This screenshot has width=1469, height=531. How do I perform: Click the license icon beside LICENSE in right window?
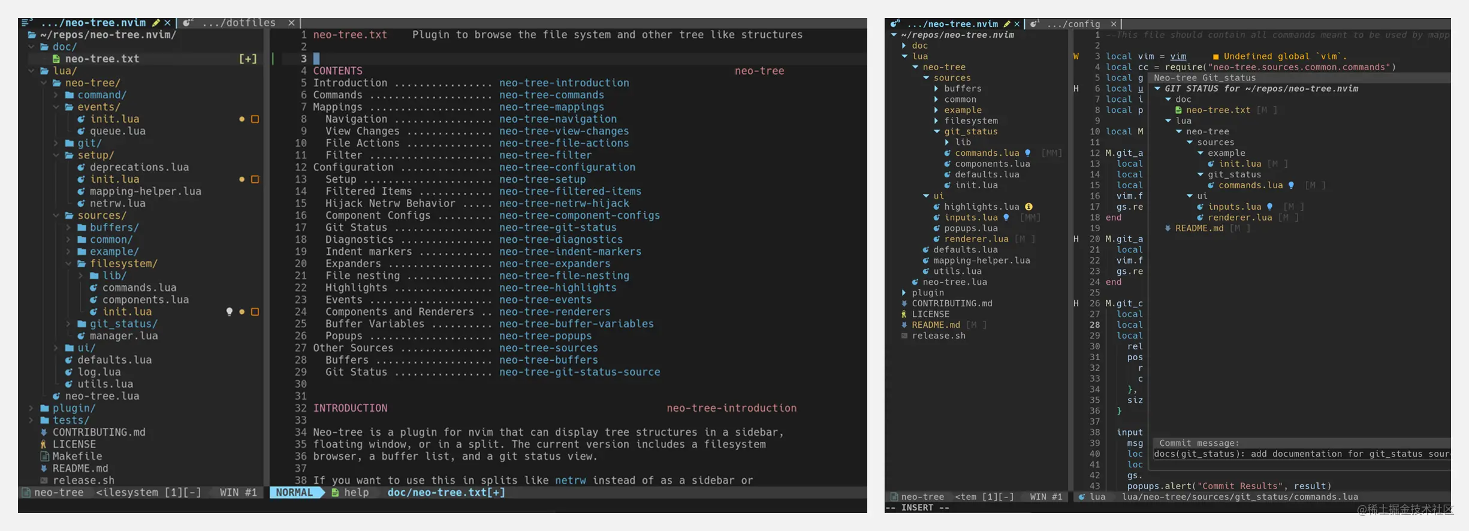(x=904, y=314)
